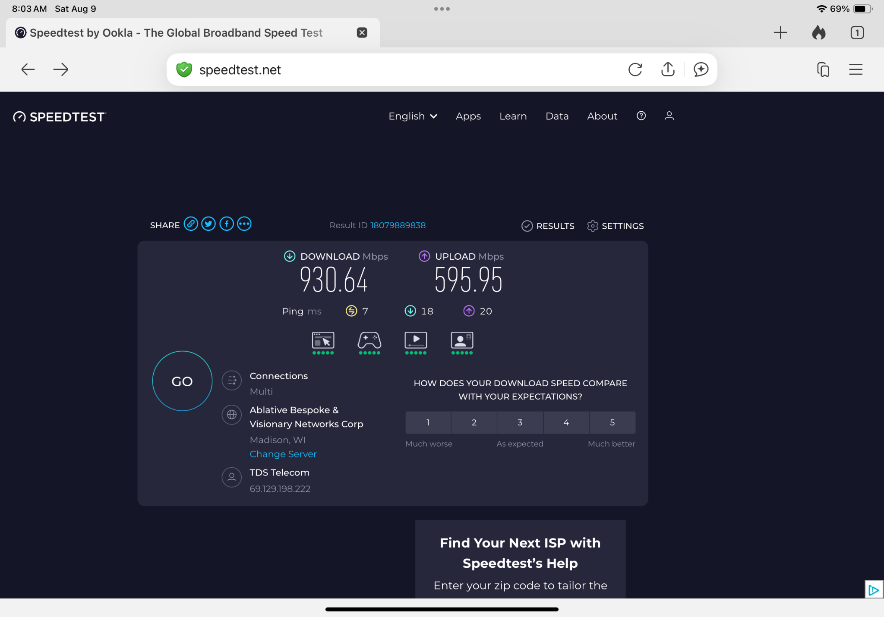The width and height of the screenshot is (884, 617).
Task: Rate download speed 5 Much better
Action: click(612, 422)
